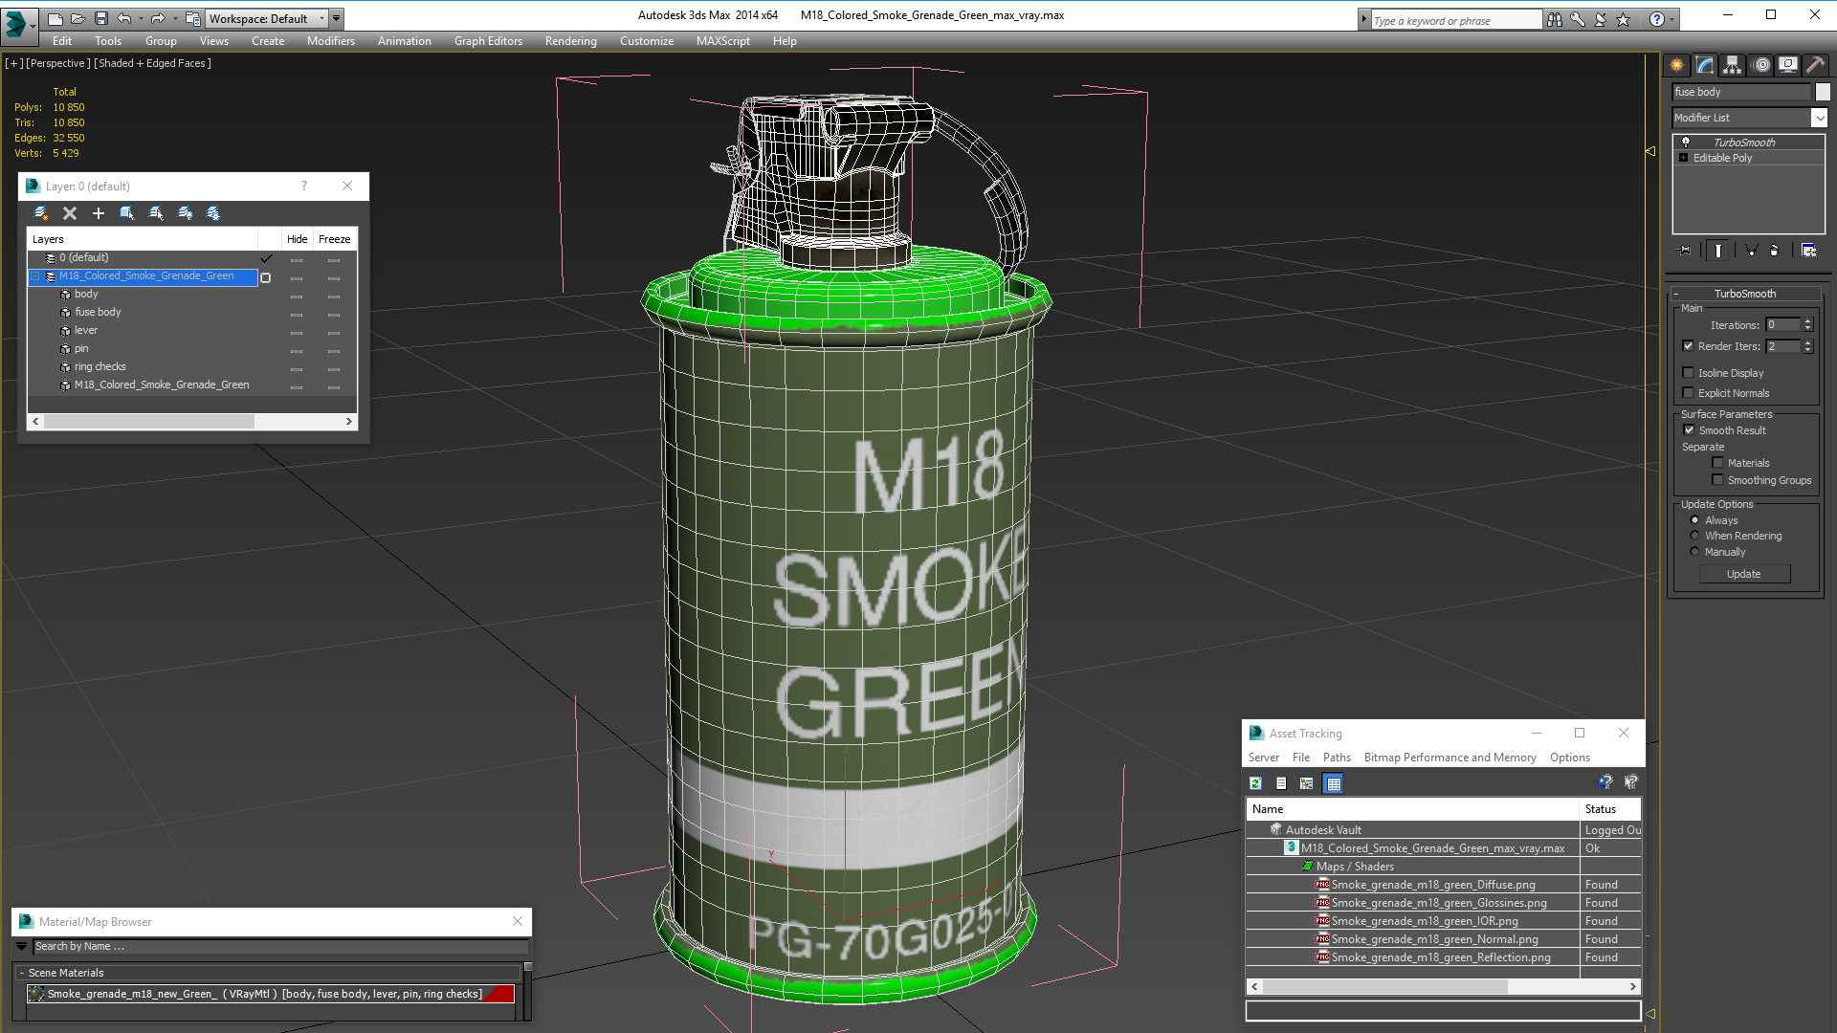Click Delete Layer X icon

[x=69, y=213]
